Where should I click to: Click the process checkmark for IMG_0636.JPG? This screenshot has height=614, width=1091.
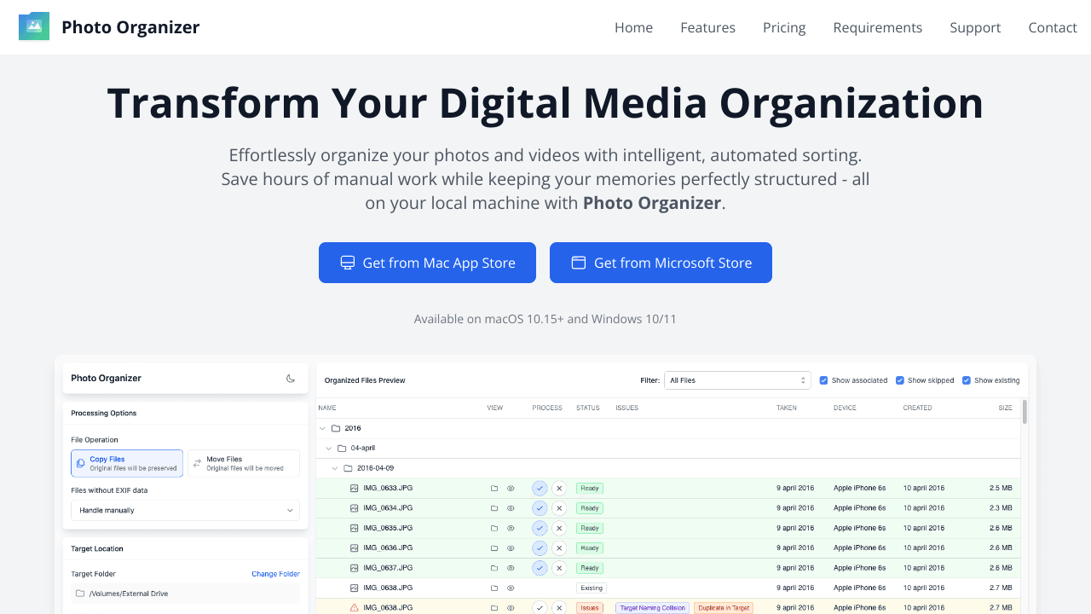click(x=540, y=548)
